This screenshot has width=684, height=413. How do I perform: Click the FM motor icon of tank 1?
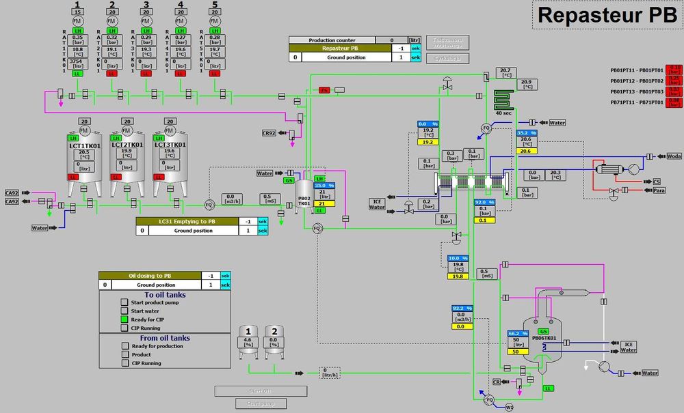[x=78, y=21]
